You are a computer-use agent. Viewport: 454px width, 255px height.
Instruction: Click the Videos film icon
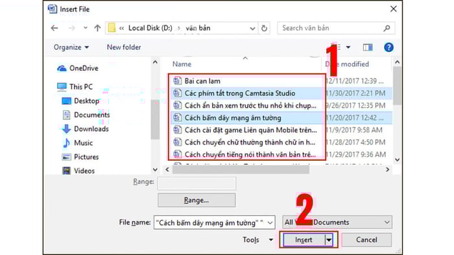(66, 171)
